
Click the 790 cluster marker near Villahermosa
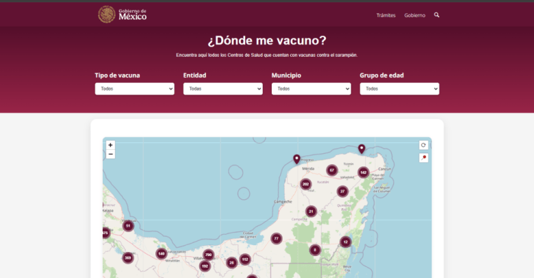(x=209, y=255)
